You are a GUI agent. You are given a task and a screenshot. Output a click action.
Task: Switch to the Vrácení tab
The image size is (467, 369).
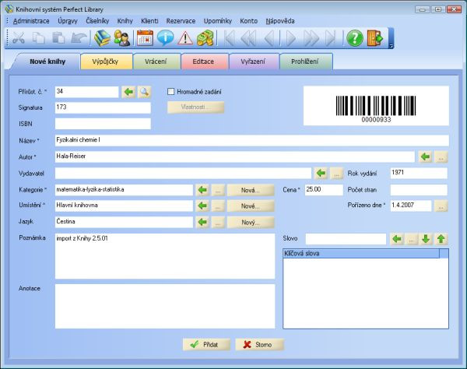click(156, 61)
